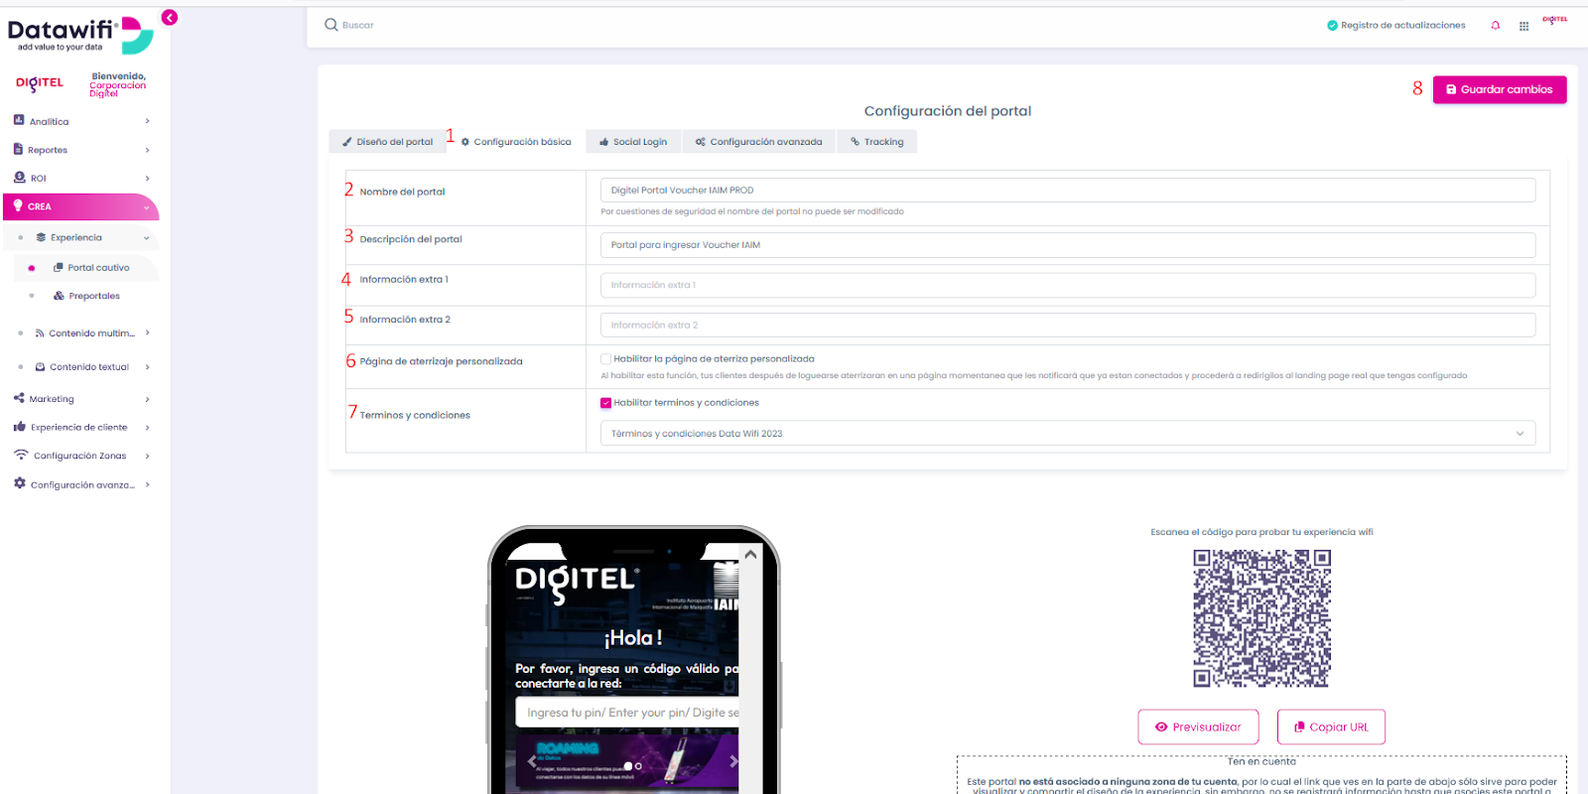Open Preportales in sidebar

tap(94, 296)
